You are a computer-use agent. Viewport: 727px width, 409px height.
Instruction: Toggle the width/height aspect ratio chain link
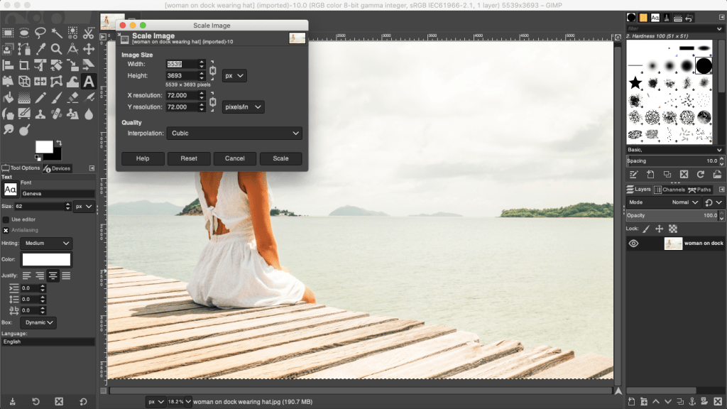pos(212,70)
